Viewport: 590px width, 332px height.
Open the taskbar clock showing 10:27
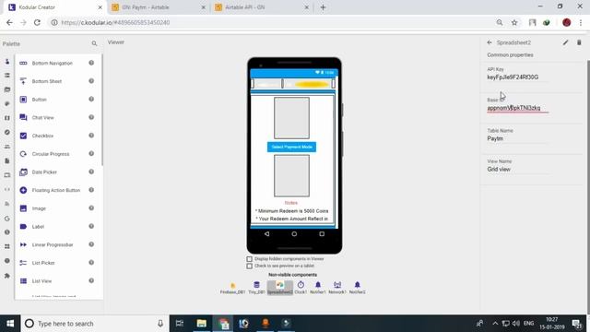(552, 324)
